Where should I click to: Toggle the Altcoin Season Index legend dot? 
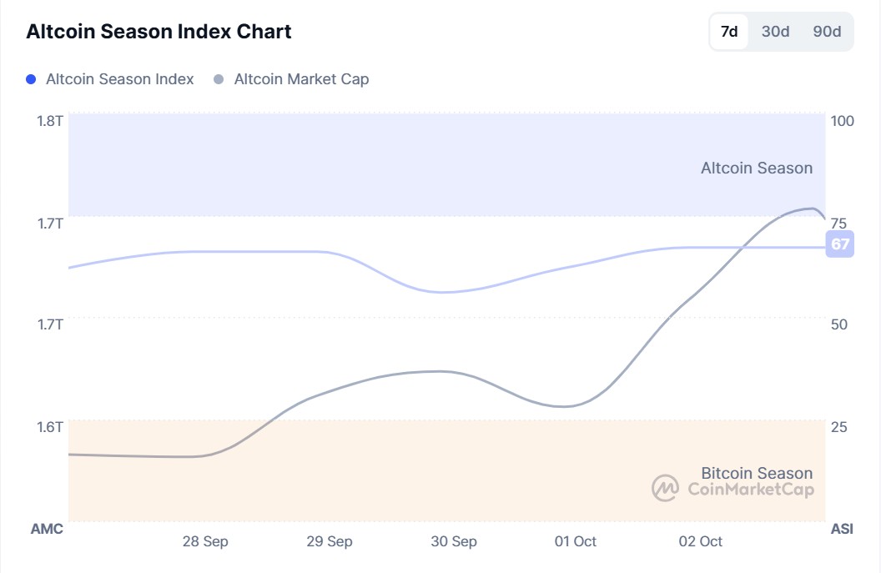click(x=32, y=79)
